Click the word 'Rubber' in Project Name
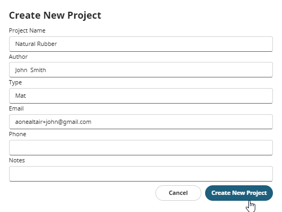The image size is (282, 212). coord(47,44)
